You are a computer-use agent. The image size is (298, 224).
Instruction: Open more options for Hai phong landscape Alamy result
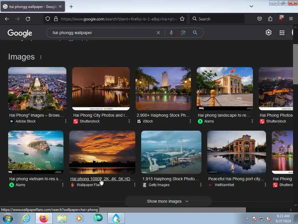pos(252,121)
